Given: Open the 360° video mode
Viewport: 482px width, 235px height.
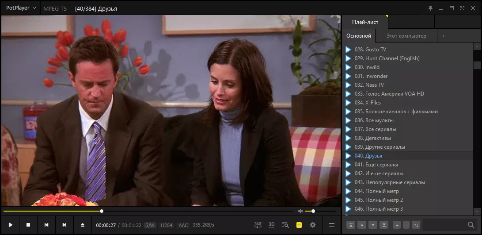Looking at the screenshot, I should point(258,225).
